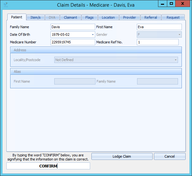This screenshot has width=192, height=176.
Task: Click the Address section header
Action: [96, 50]
